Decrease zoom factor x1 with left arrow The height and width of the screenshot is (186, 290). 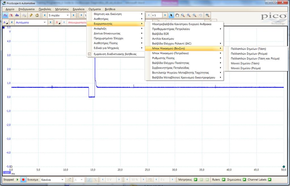tap(149, 15)
